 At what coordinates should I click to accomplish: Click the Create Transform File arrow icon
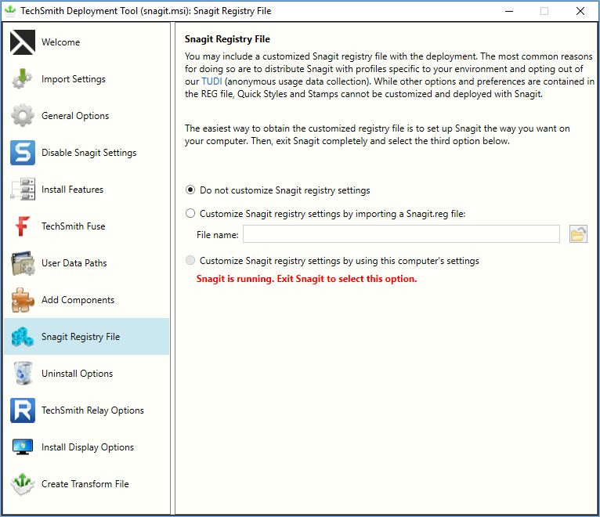[x=23, y=483]
